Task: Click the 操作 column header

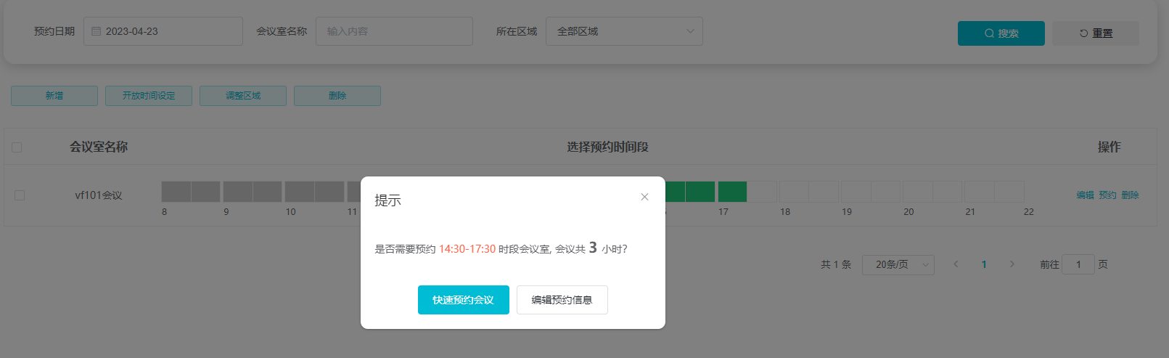Action: 1109,147
